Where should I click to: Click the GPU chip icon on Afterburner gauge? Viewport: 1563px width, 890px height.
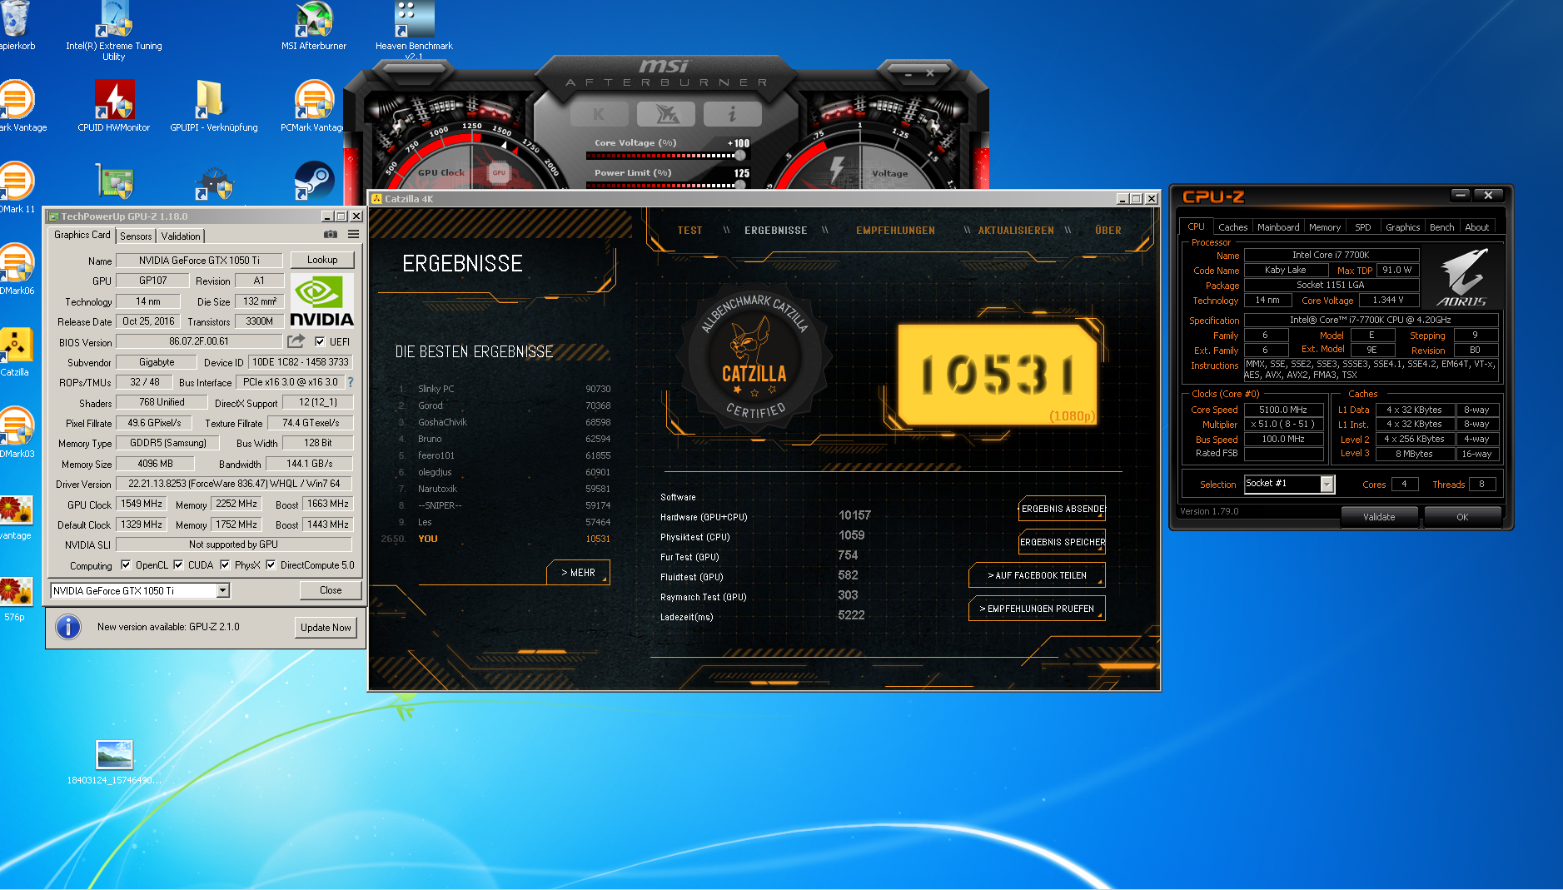tap(499, 173)
